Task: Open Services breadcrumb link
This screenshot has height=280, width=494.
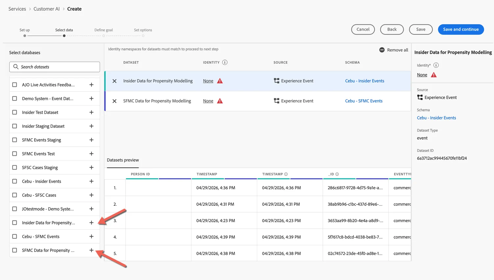Action: click(x=17, y=9)
